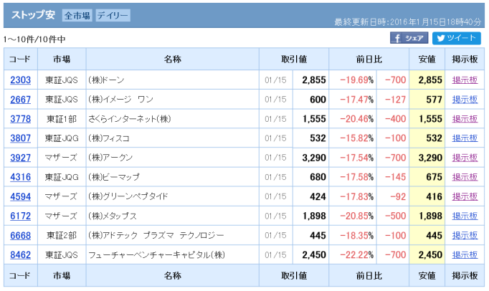Open stock code 4316 link
Screen dimensions: 489x291
(21, 176)
